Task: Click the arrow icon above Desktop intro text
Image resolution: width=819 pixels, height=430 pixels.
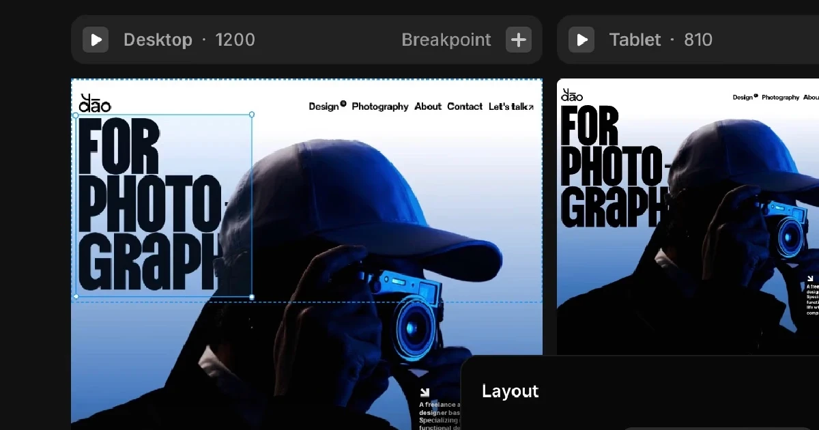Action: tap(425, 392)
